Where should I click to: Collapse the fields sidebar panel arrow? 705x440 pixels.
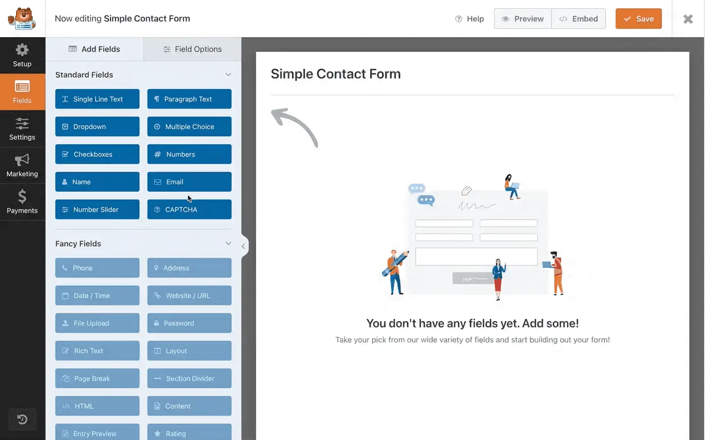(x=243, y=246)
